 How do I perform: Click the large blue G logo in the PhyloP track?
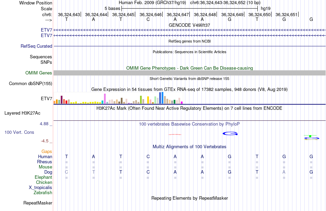click(230, 133)
